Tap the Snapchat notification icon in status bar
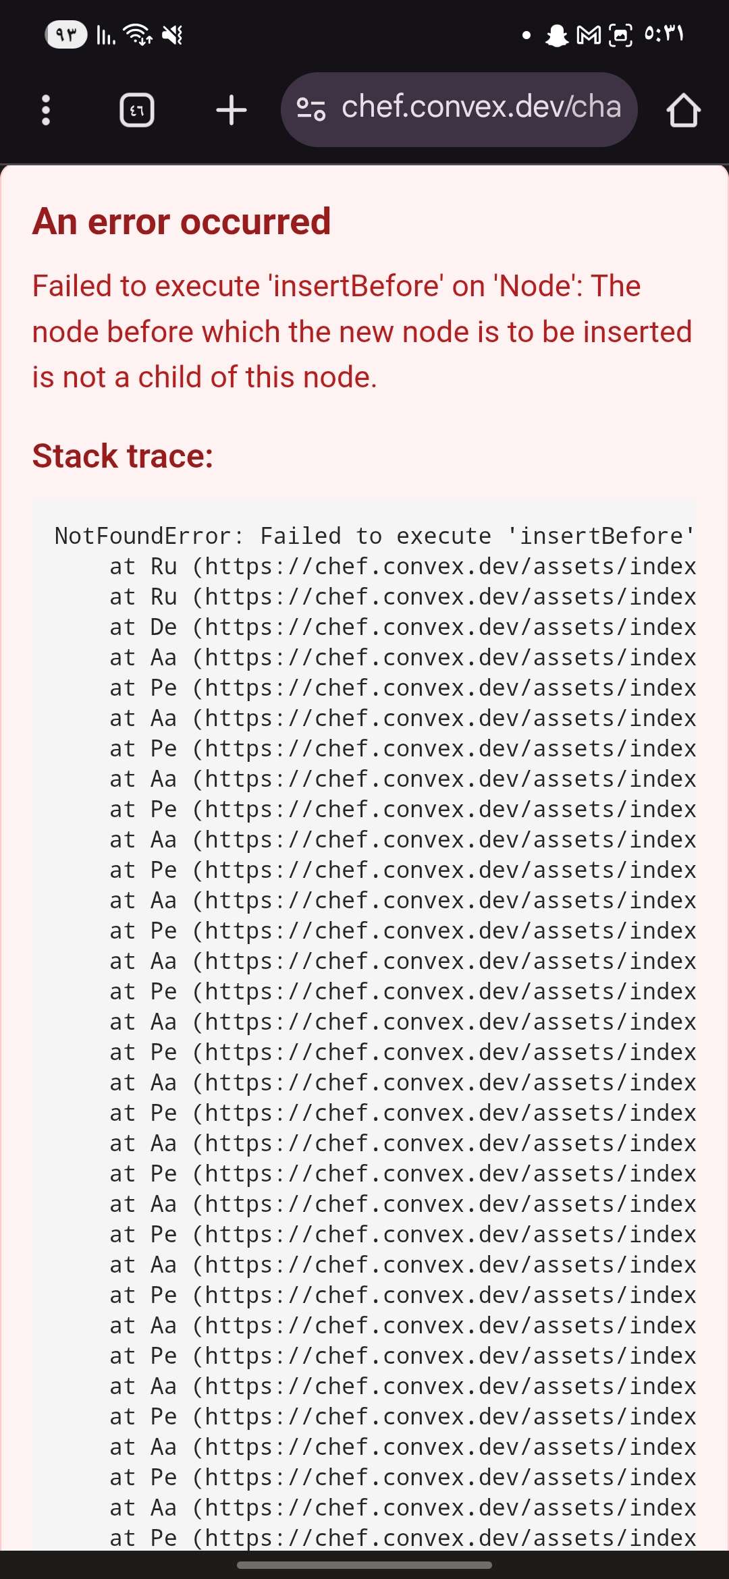Viewport: 729px width, 1579px height. (557, 35)
